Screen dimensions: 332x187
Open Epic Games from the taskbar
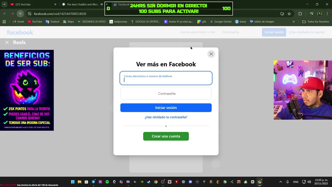(x=204, y=182)
